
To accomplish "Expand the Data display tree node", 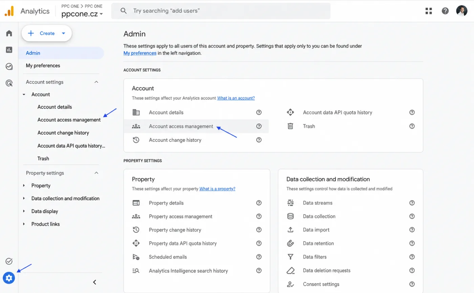I will [x=24, y=211].
